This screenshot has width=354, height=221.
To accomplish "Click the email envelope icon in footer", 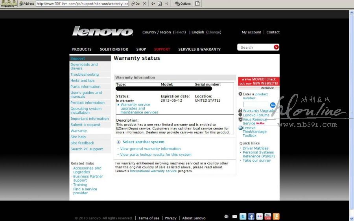I will point(234,217).
